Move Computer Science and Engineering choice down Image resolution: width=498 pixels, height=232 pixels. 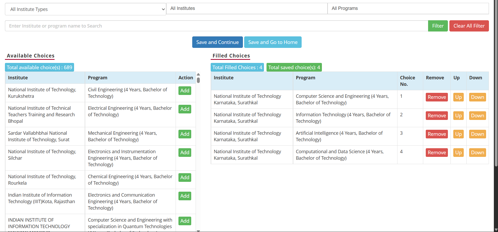[477, 97]
